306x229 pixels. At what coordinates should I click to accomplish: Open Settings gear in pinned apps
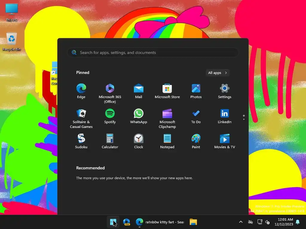point(225,91)
